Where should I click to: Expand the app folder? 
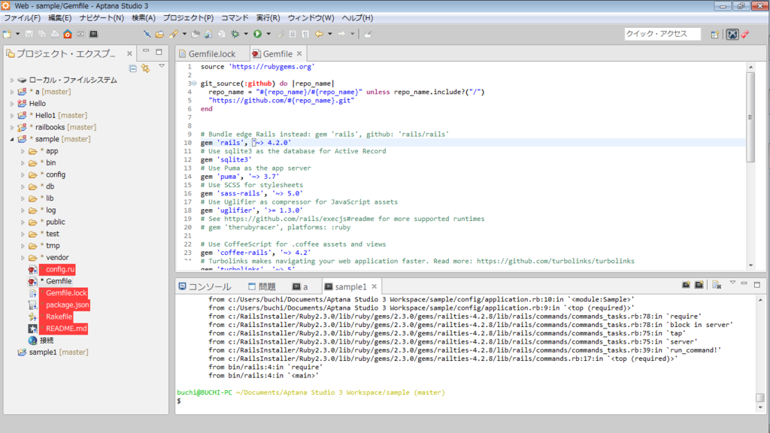tap(23, 151)
